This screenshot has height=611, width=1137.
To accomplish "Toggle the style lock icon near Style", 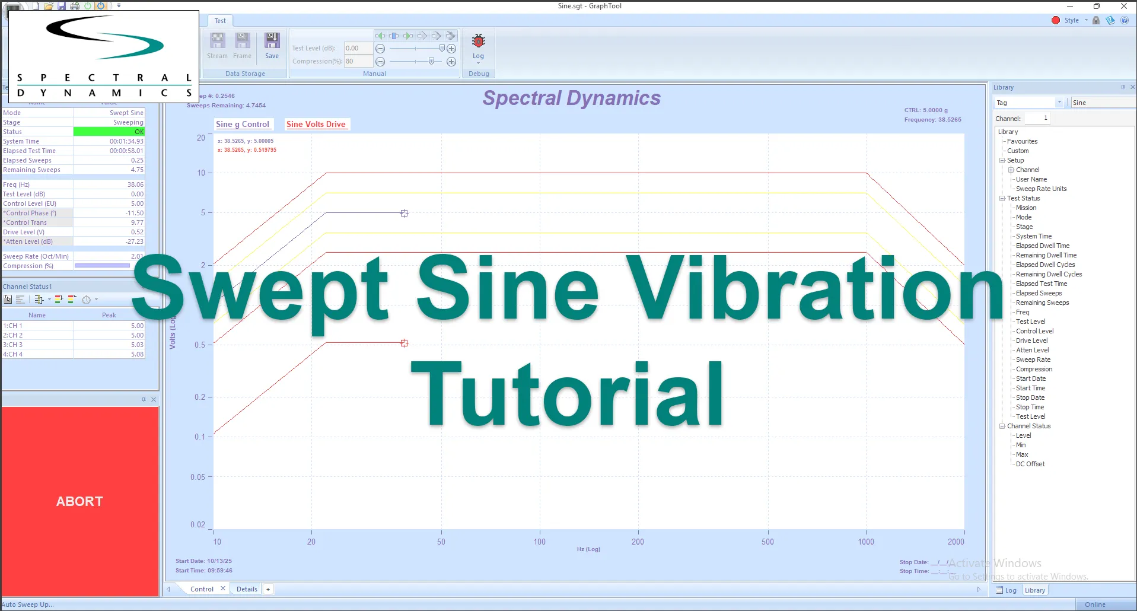I will point(1095,20).
